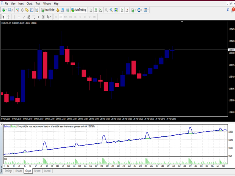Select the draw trendline tool
Image resolution: width=235 pixels, height=176 pixels.
24,17
